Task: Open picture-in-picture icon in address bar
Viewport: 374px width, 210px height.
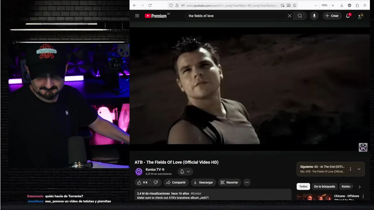Action: tap(283, 5)
